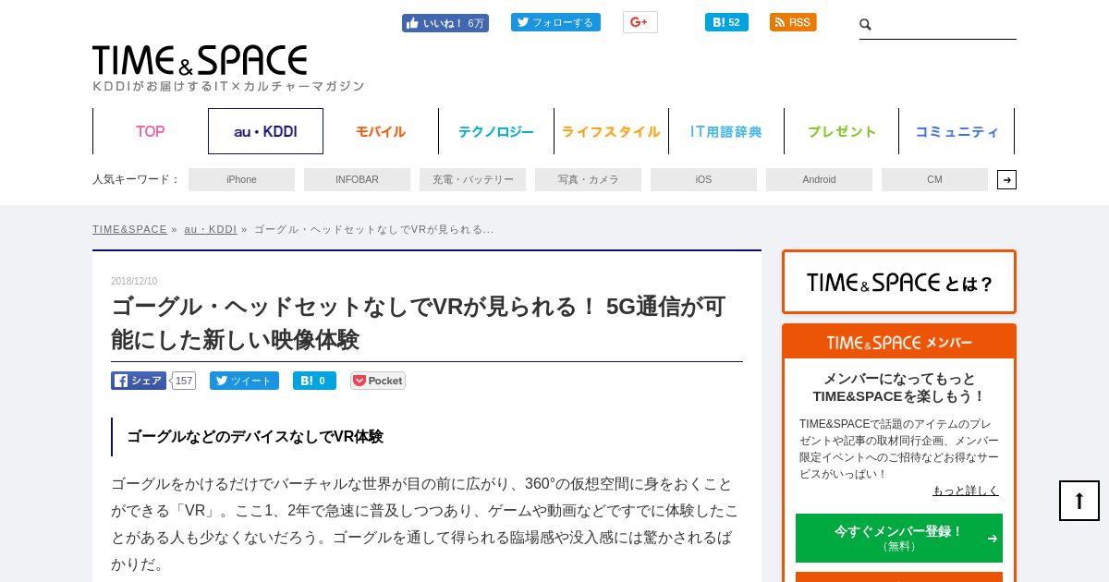This screenshot has width=1109, height=582.
Task: Select the iPhone keyword tag
Action: (x=241, y=179)
